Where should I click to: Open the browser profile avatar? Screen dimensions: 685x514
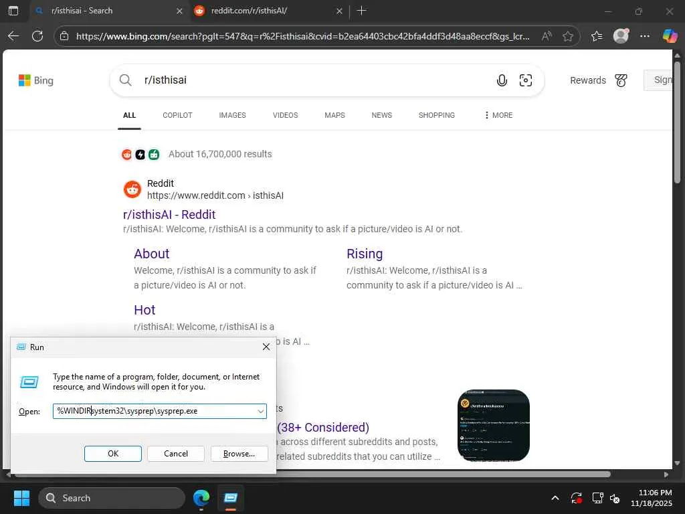tap(621, 36)
